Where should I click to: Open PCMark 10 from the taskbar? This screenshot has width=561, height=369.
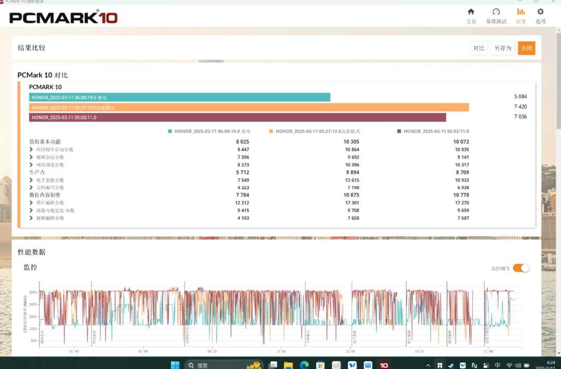coord(384,365)
